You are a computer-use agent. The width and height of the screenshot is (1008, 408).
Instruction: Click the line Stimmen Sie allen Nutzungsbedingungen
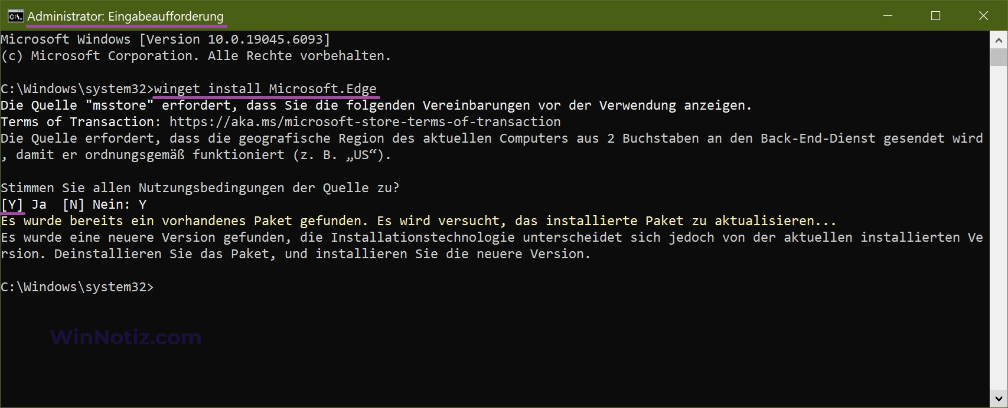coord(200,188)
